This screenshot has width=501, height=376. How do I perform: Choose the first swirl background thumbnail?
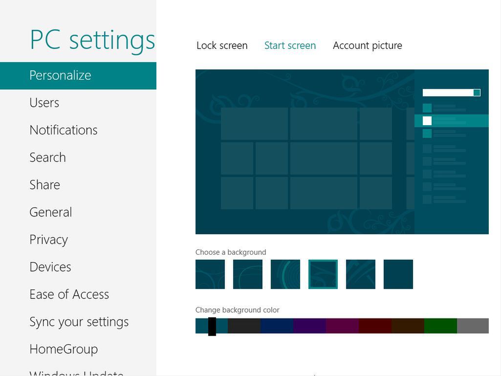coord(210,274)
